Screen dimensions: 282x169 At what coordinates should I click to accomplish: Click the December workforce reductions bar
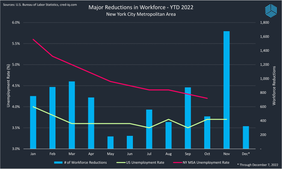click(245, 137)
